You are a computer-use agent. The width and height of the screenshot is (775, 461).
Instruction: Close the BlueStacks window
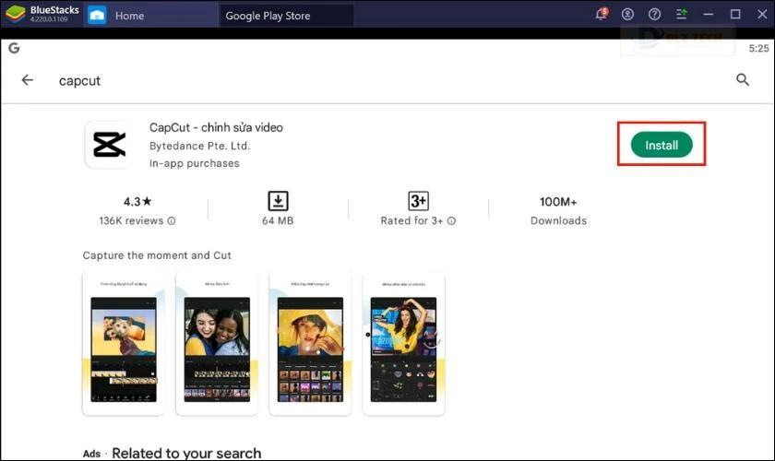[762, 15]
